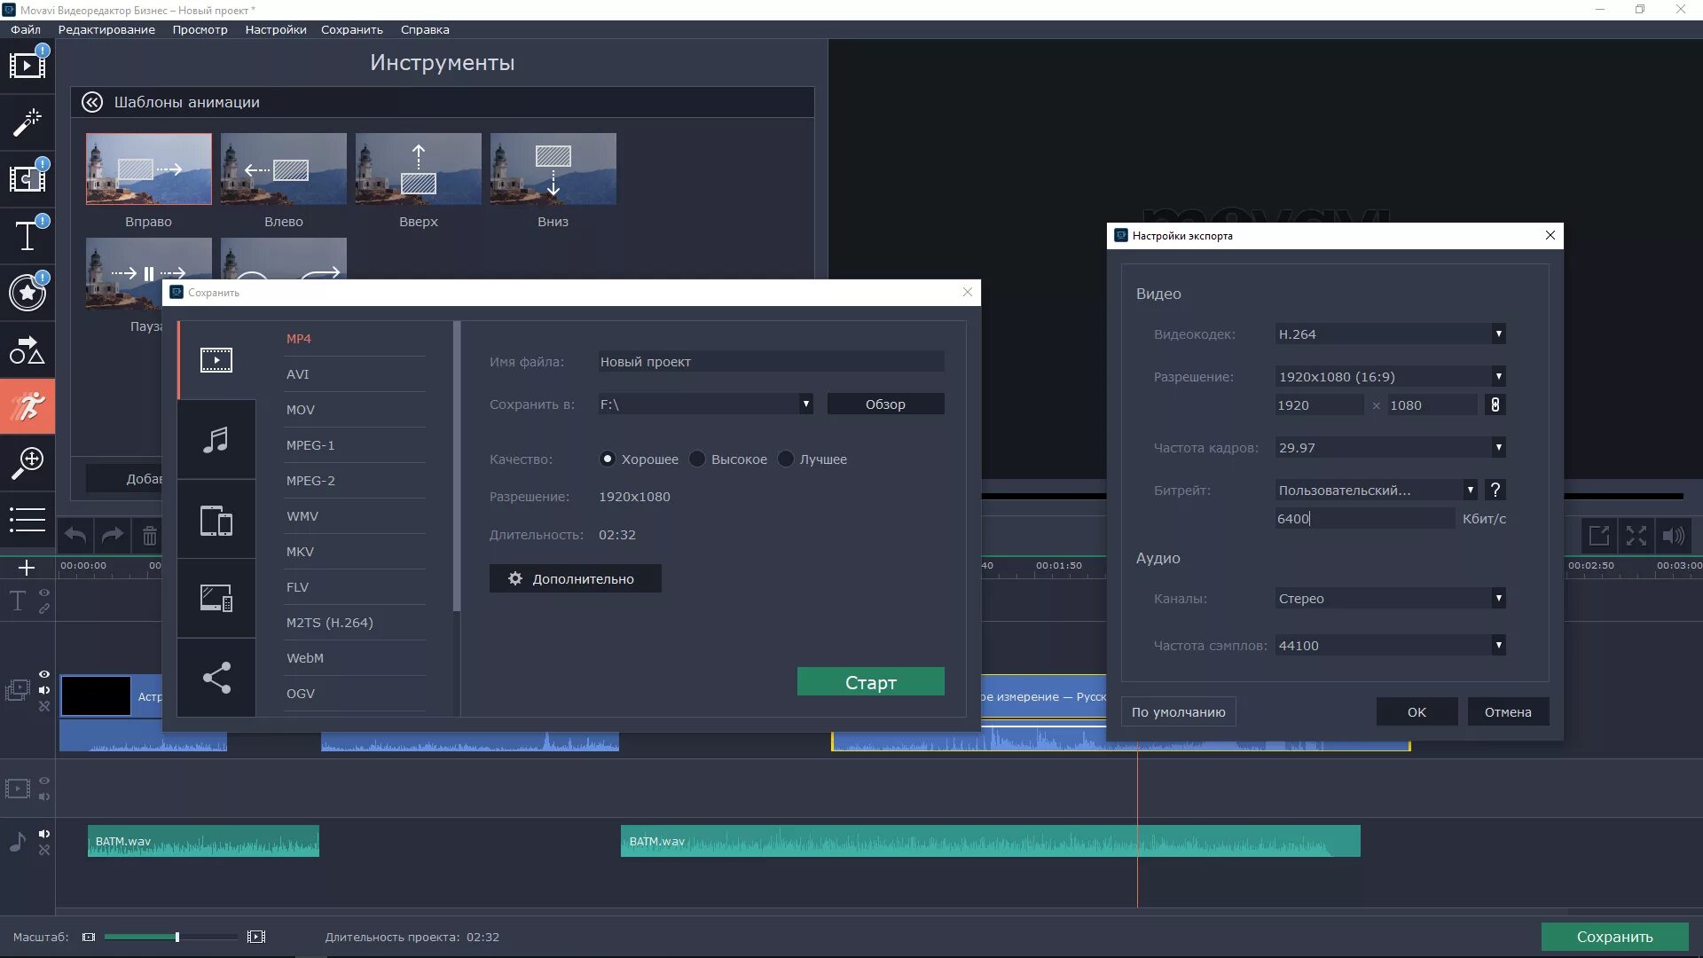Expand the Каналы Стерео dropdown
1703x958 pixels.
(1498, 599)
